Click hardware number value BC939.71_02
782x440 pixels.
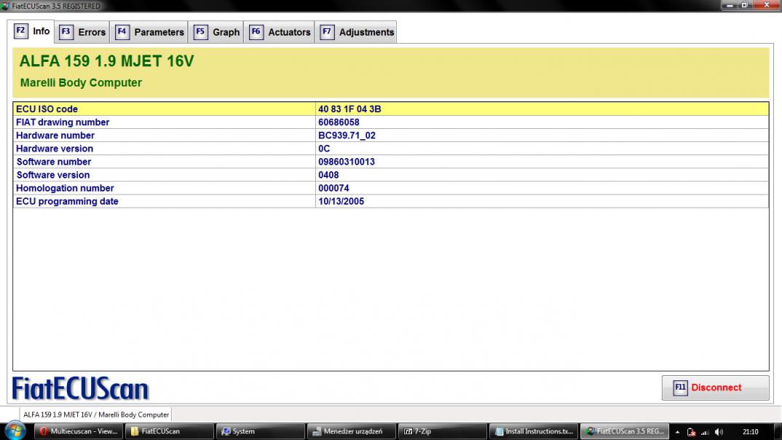[347, 135]
